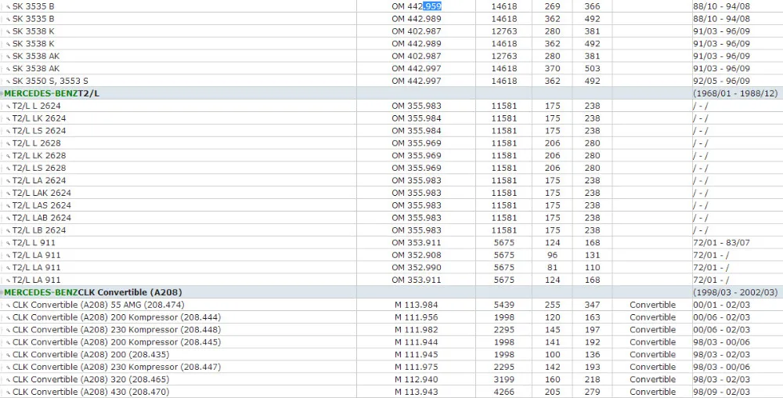Click Convertible body type in the 55 AMG row
783x398 pixels.
[x=653, y=305]
